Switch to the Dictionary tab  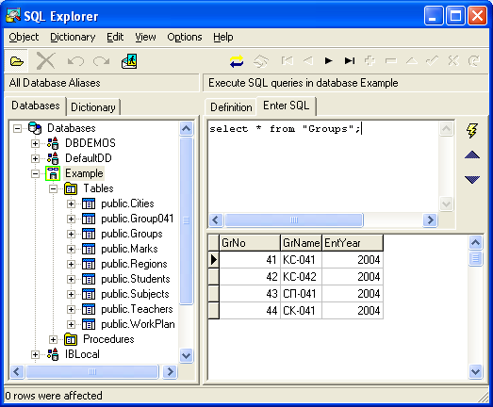[x=93, y=107]
